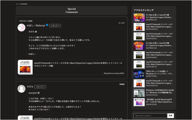Open the macOS Sonoma title above 2023年10月8日
Image resolution: width=192 pixels, height=120 pixels.
click(x=159, y=54)
